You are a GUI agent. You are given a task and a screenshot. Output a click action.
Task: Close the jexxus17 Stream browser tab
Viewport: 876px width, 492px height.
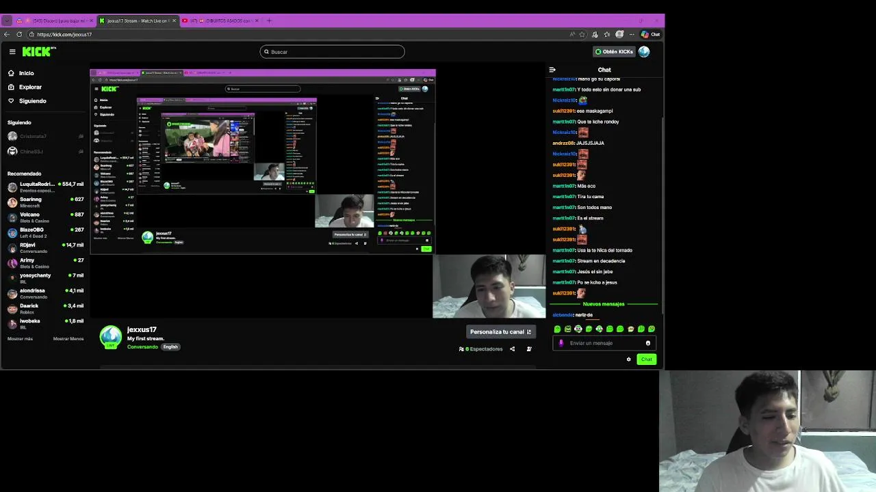(x=175, y=20)
